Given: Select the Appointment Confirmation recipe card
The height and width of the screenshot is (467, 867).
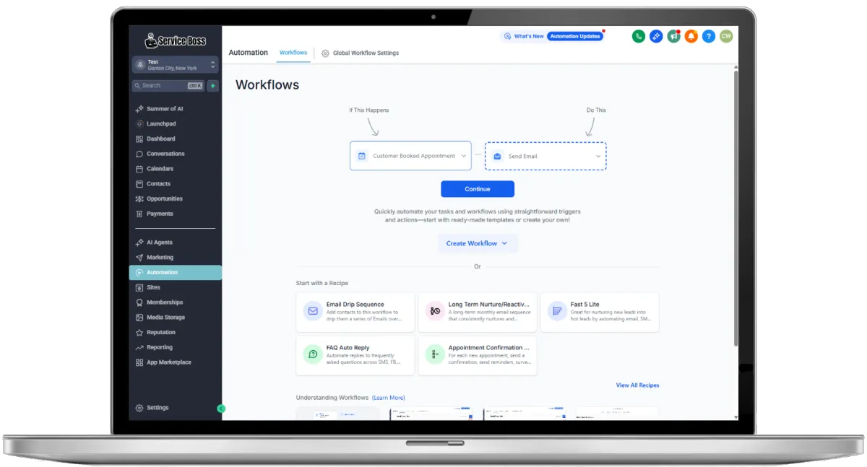Looking at the screenshot, I should click(x=478, y=355).
